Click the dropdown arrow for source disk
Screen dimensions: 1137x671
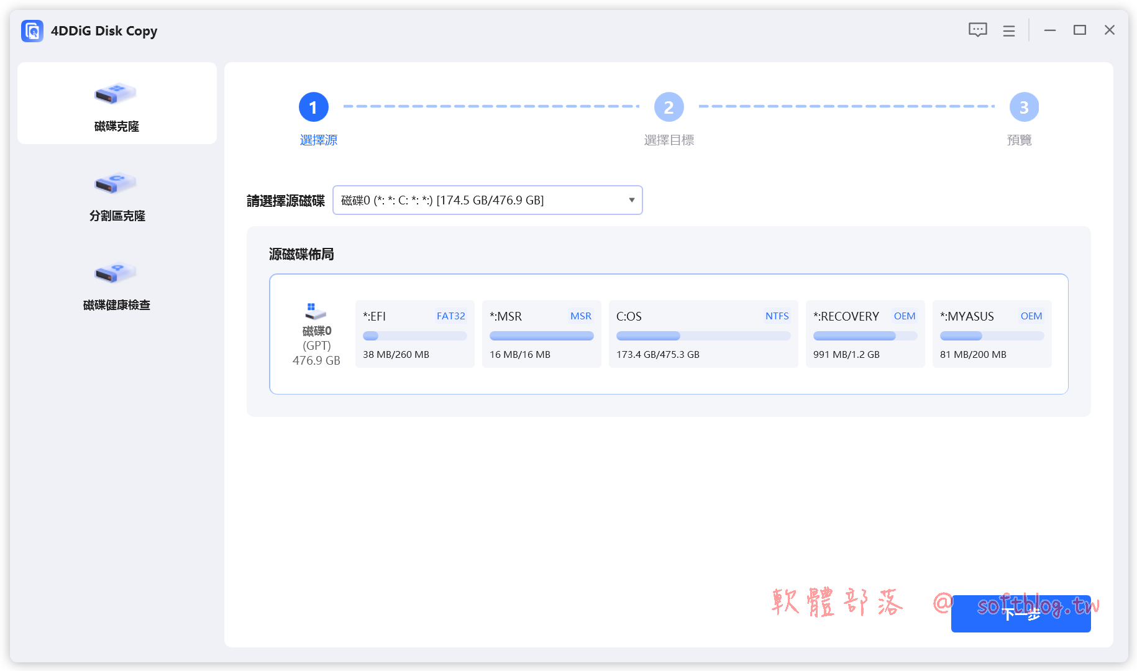(x=631, y=200)
